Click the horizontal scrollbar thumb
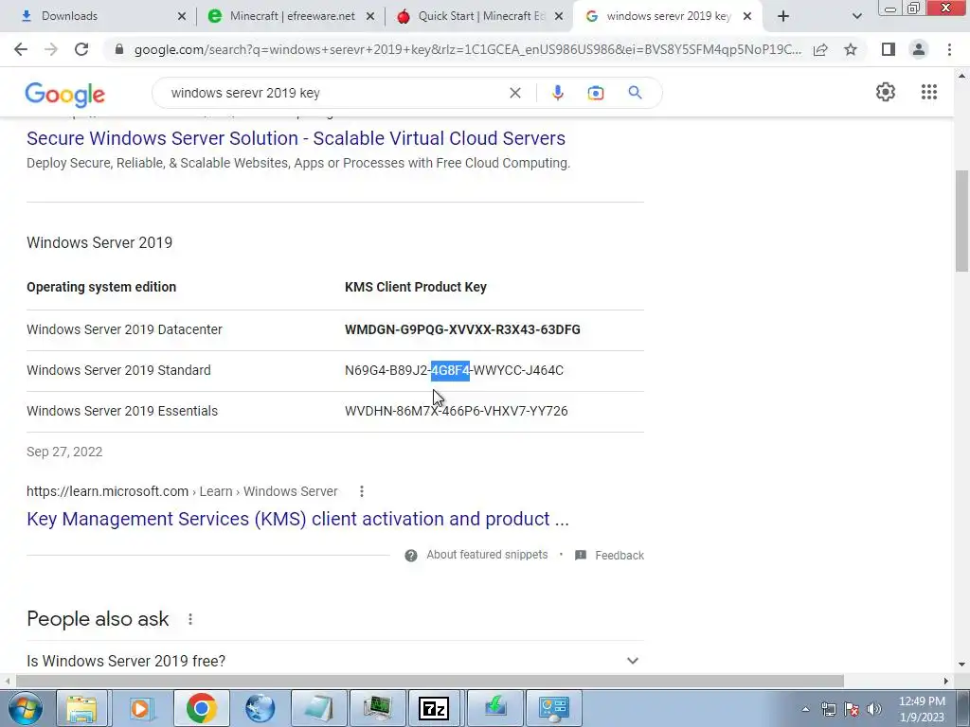 coord(429,681)
